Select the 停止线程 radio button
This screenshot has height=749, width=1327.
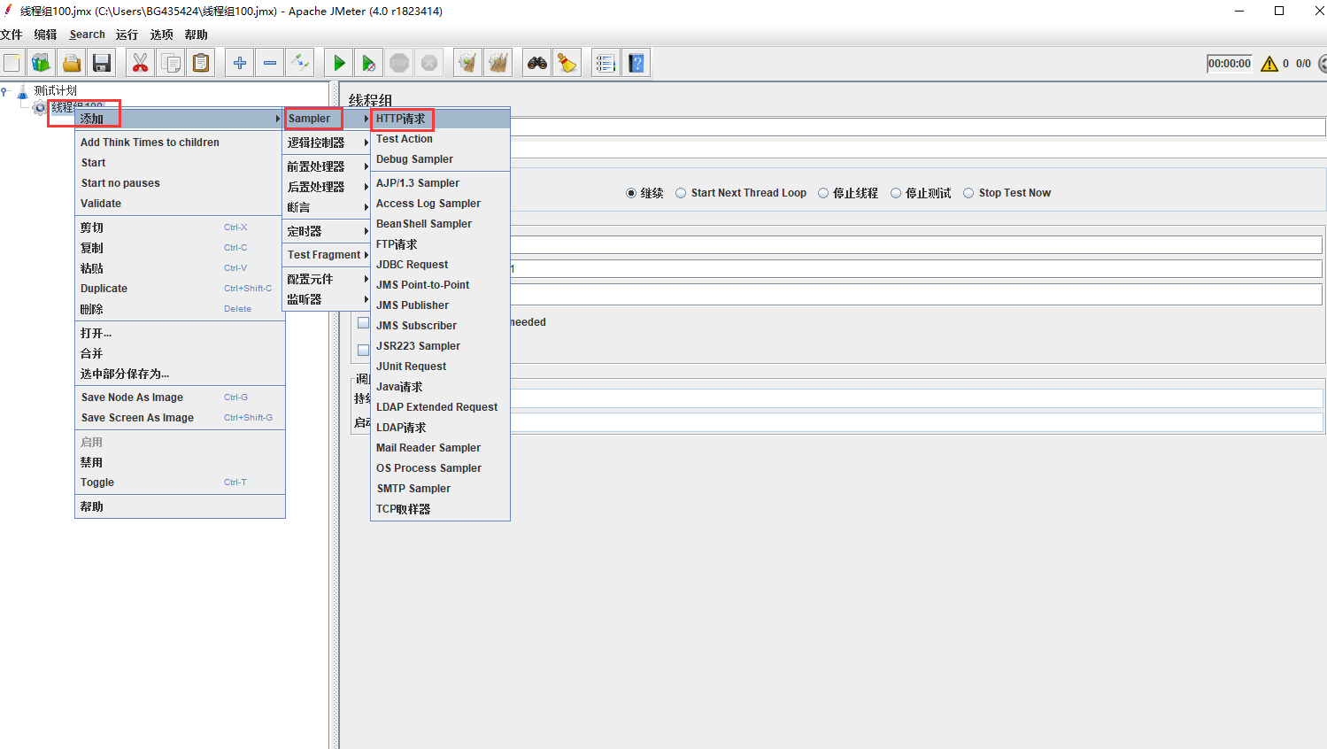click(823, 193)
